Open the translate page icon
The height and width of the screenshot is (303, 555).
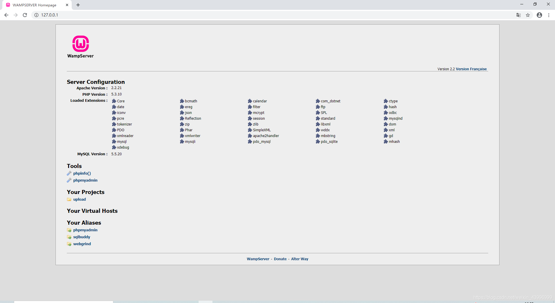(519, 15)
